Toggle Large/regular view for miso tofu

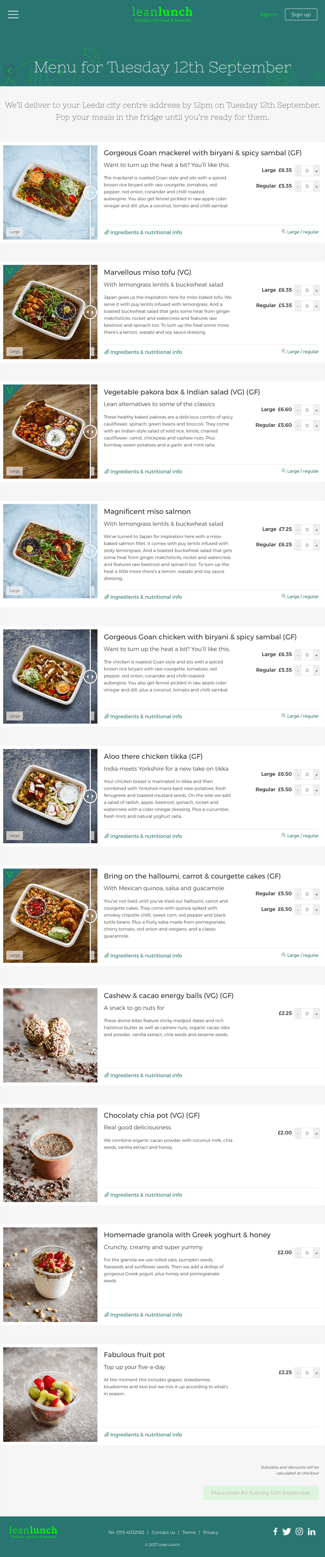click(x=300, y=351)
